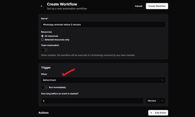Select the All resources radio option
This screenshot has width=195, height=117.
point(42,36)
